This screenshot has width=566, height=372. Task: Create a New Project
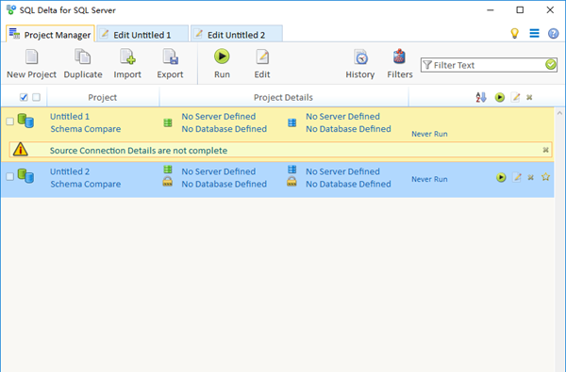(31, 64)
